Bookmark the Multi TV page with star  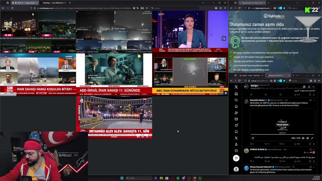[147, 8]
